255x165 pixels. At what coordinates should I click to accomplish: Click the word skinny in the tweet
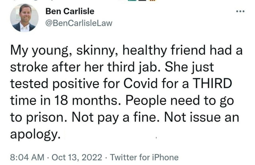[95, 51]
